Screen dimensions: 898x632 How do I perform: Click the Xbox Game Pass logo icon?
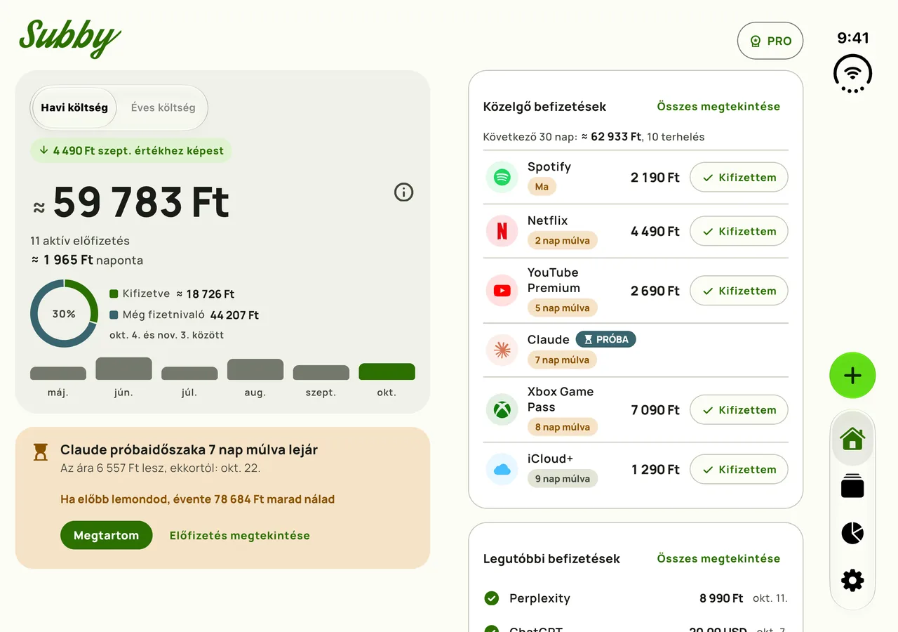coord(502,410)
